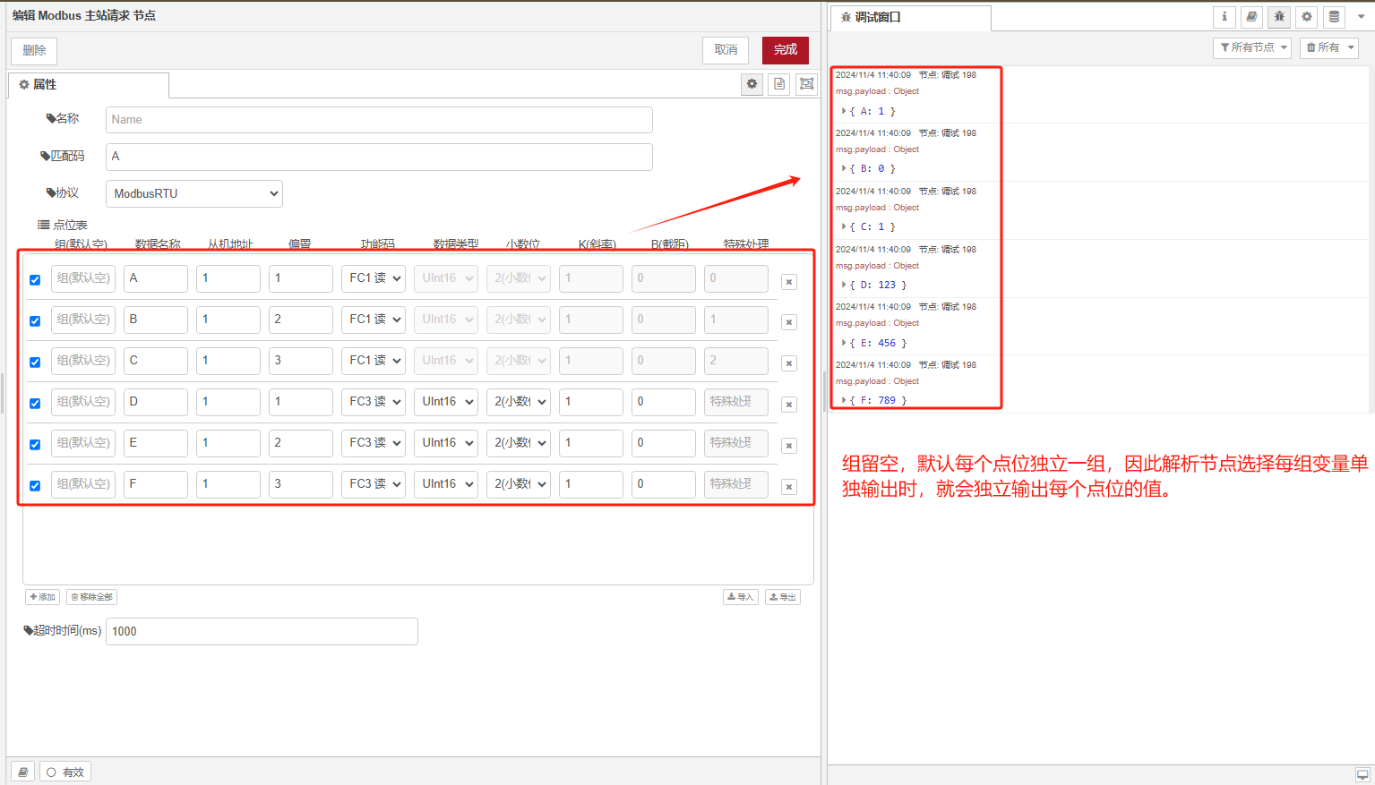1375x785 pixels.
Task: Remove row F using the x icon
Action: coord(788,488)
